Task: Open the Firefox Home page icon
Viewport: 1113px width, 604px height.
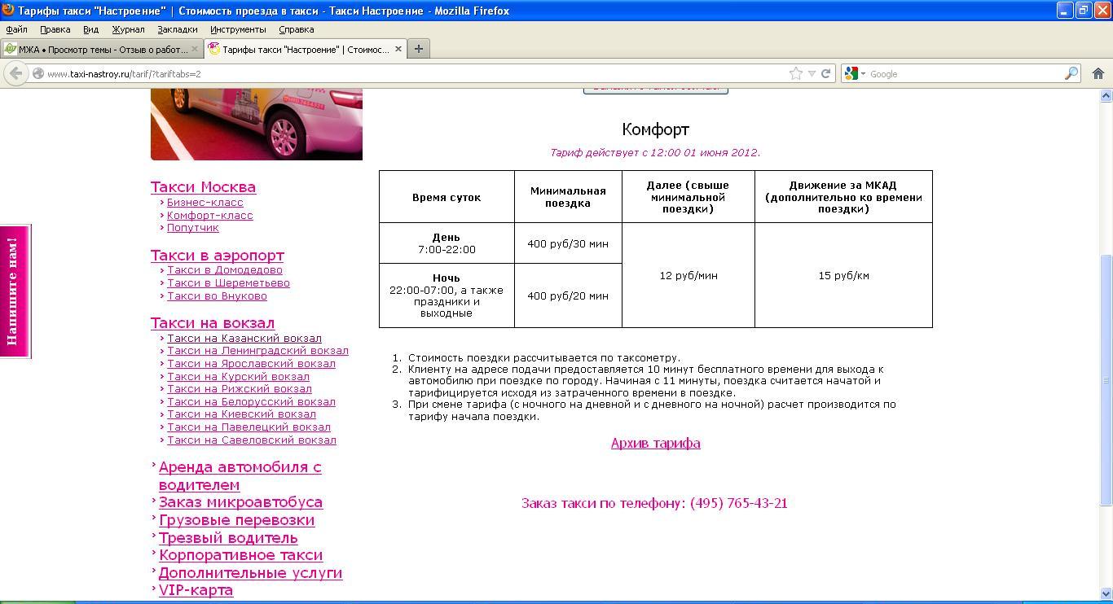Action: [1098, 73]
